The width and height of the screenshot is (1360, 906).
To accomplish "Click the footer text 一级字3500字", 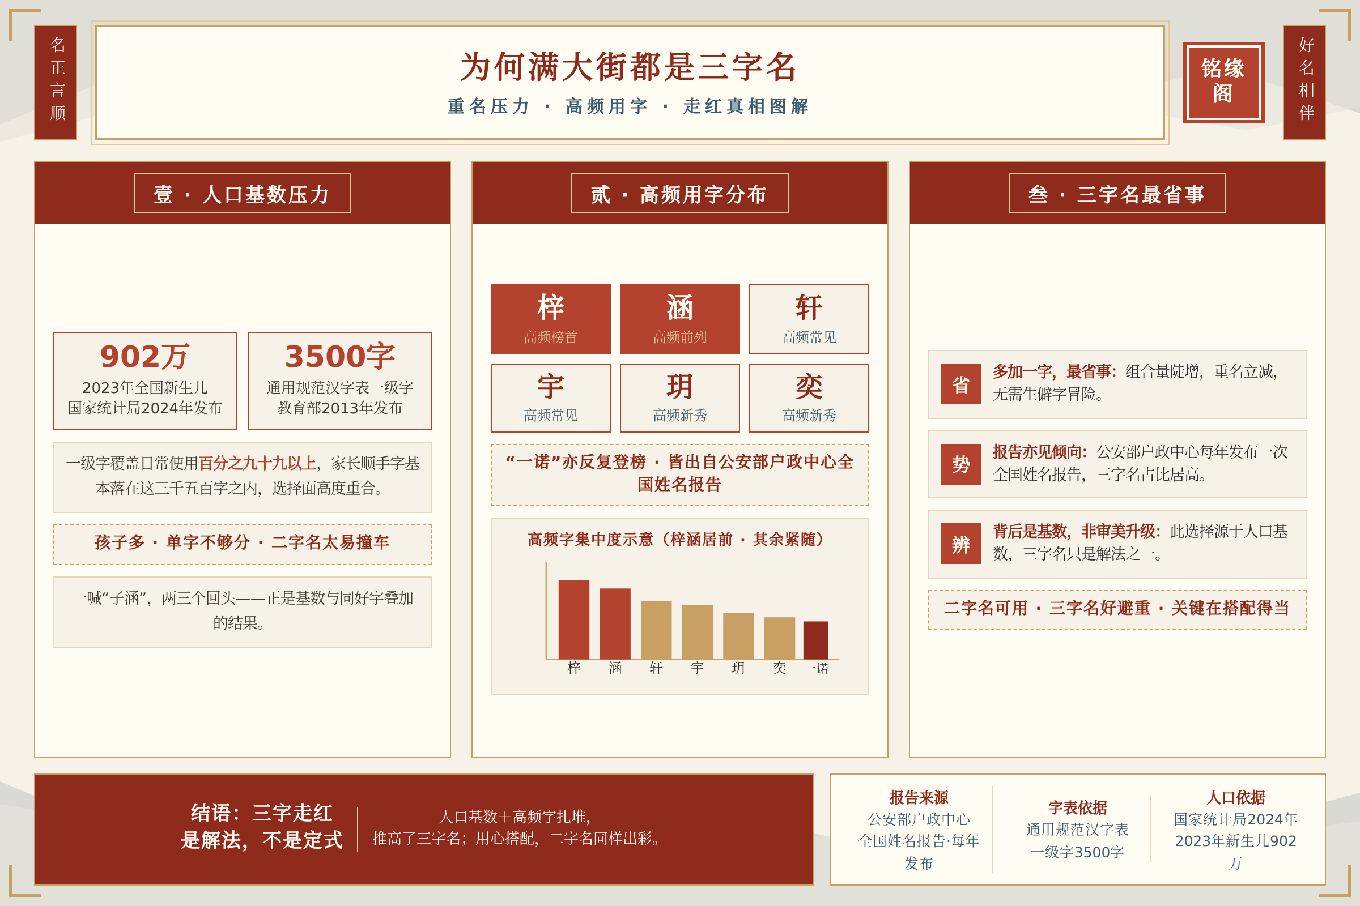I will pos(1078,852).
